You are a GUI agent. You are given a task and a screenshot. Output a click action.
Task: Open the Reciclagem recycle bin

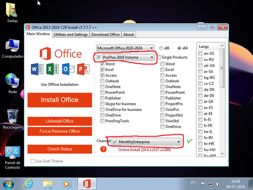[x=12, y=119]
